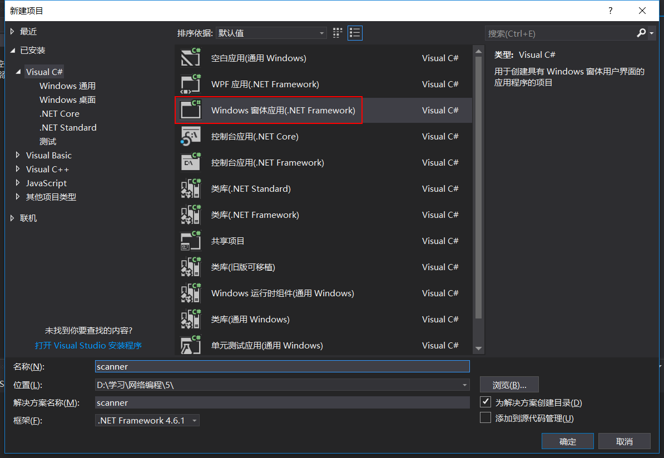Click the Windows Runtime component icon
The image size is (664, 458).
[191, 293]
